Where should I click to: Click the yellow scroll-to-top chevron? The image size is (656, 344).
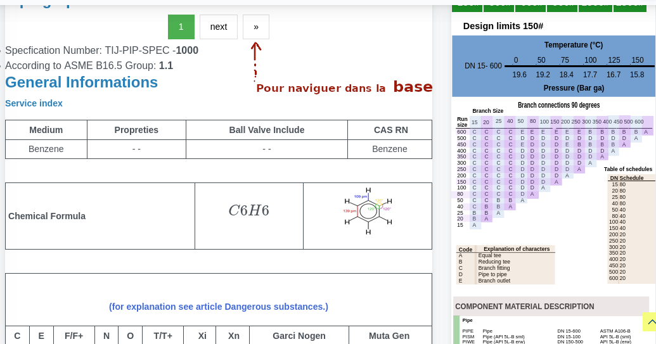(x=650, y=322)
